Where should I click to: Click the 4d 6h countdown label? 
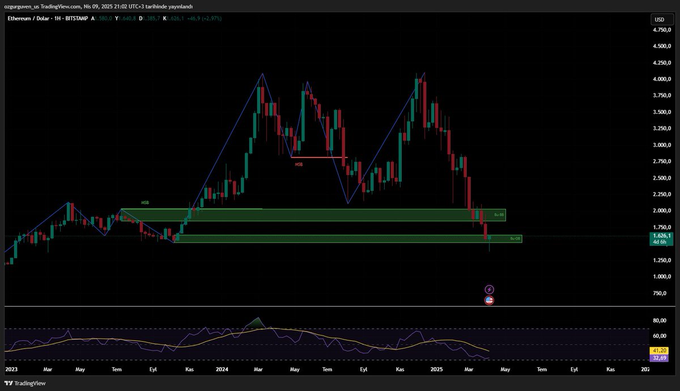click(659, 241)
